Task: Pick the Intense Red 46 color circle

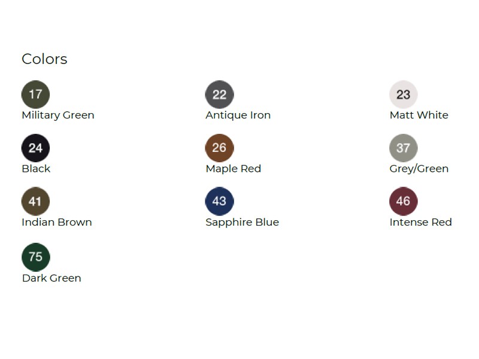Action: (x=403, y=201)
